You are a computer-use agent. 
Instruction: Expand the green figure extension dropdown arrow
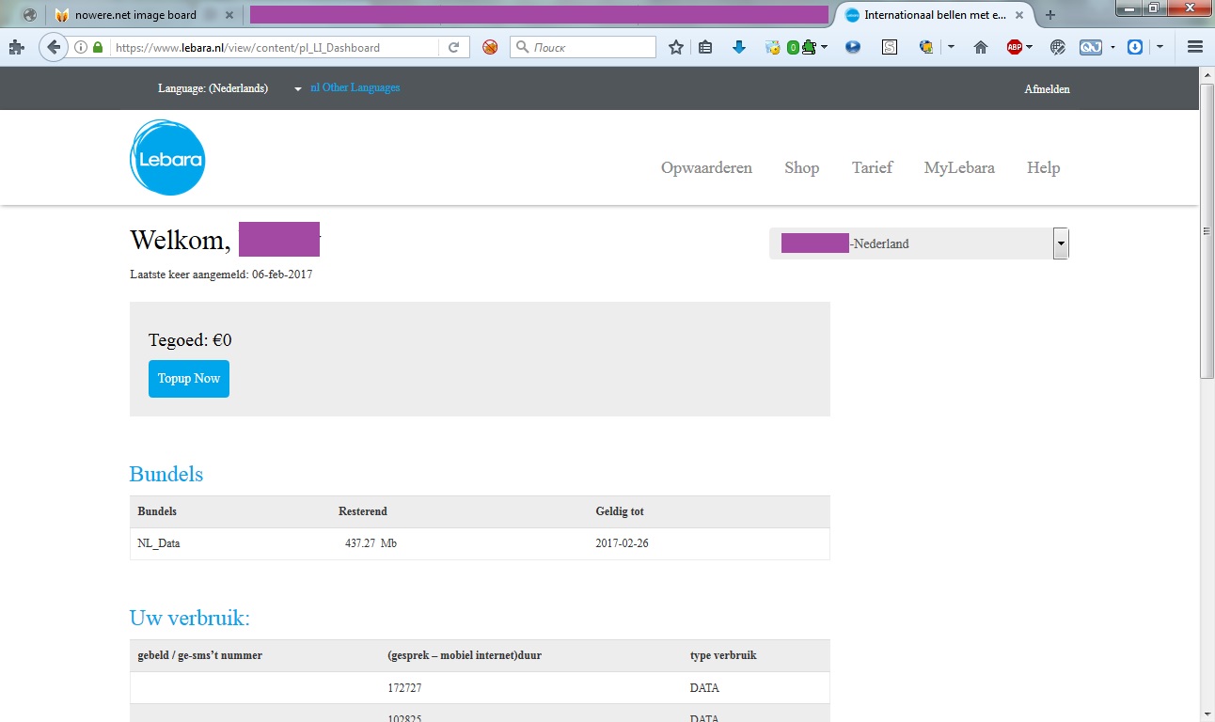pos(824,47)
